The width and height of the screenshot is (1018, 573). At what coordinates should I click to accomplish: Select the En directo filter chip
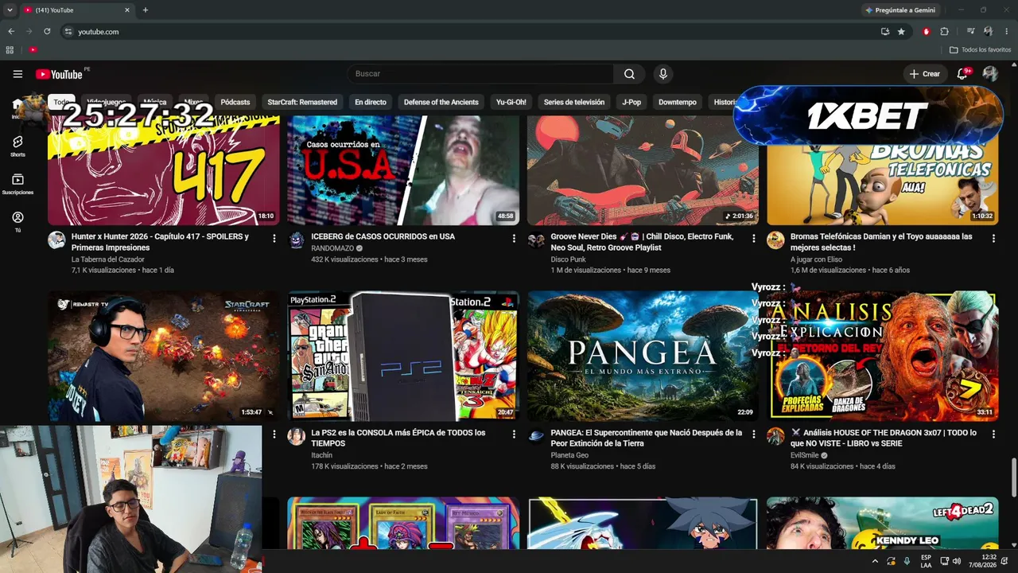(371, 102)
